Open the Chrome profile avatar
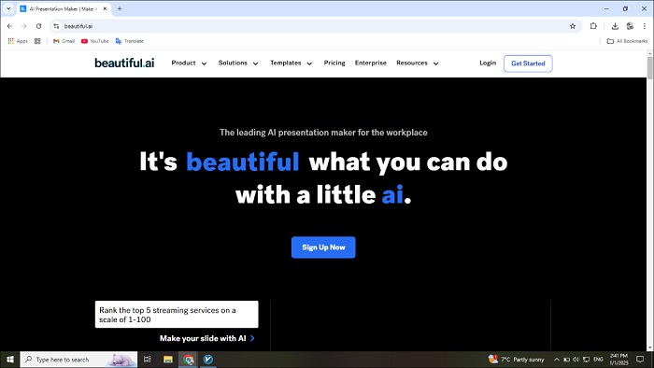654x368 pixels. (x=630, y=26)
